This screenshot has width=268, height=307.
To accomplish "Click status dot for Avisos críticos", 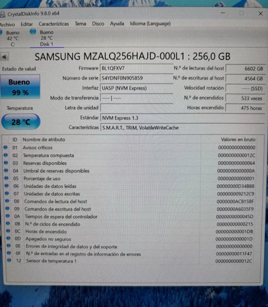I will click(x=5, y=147).
